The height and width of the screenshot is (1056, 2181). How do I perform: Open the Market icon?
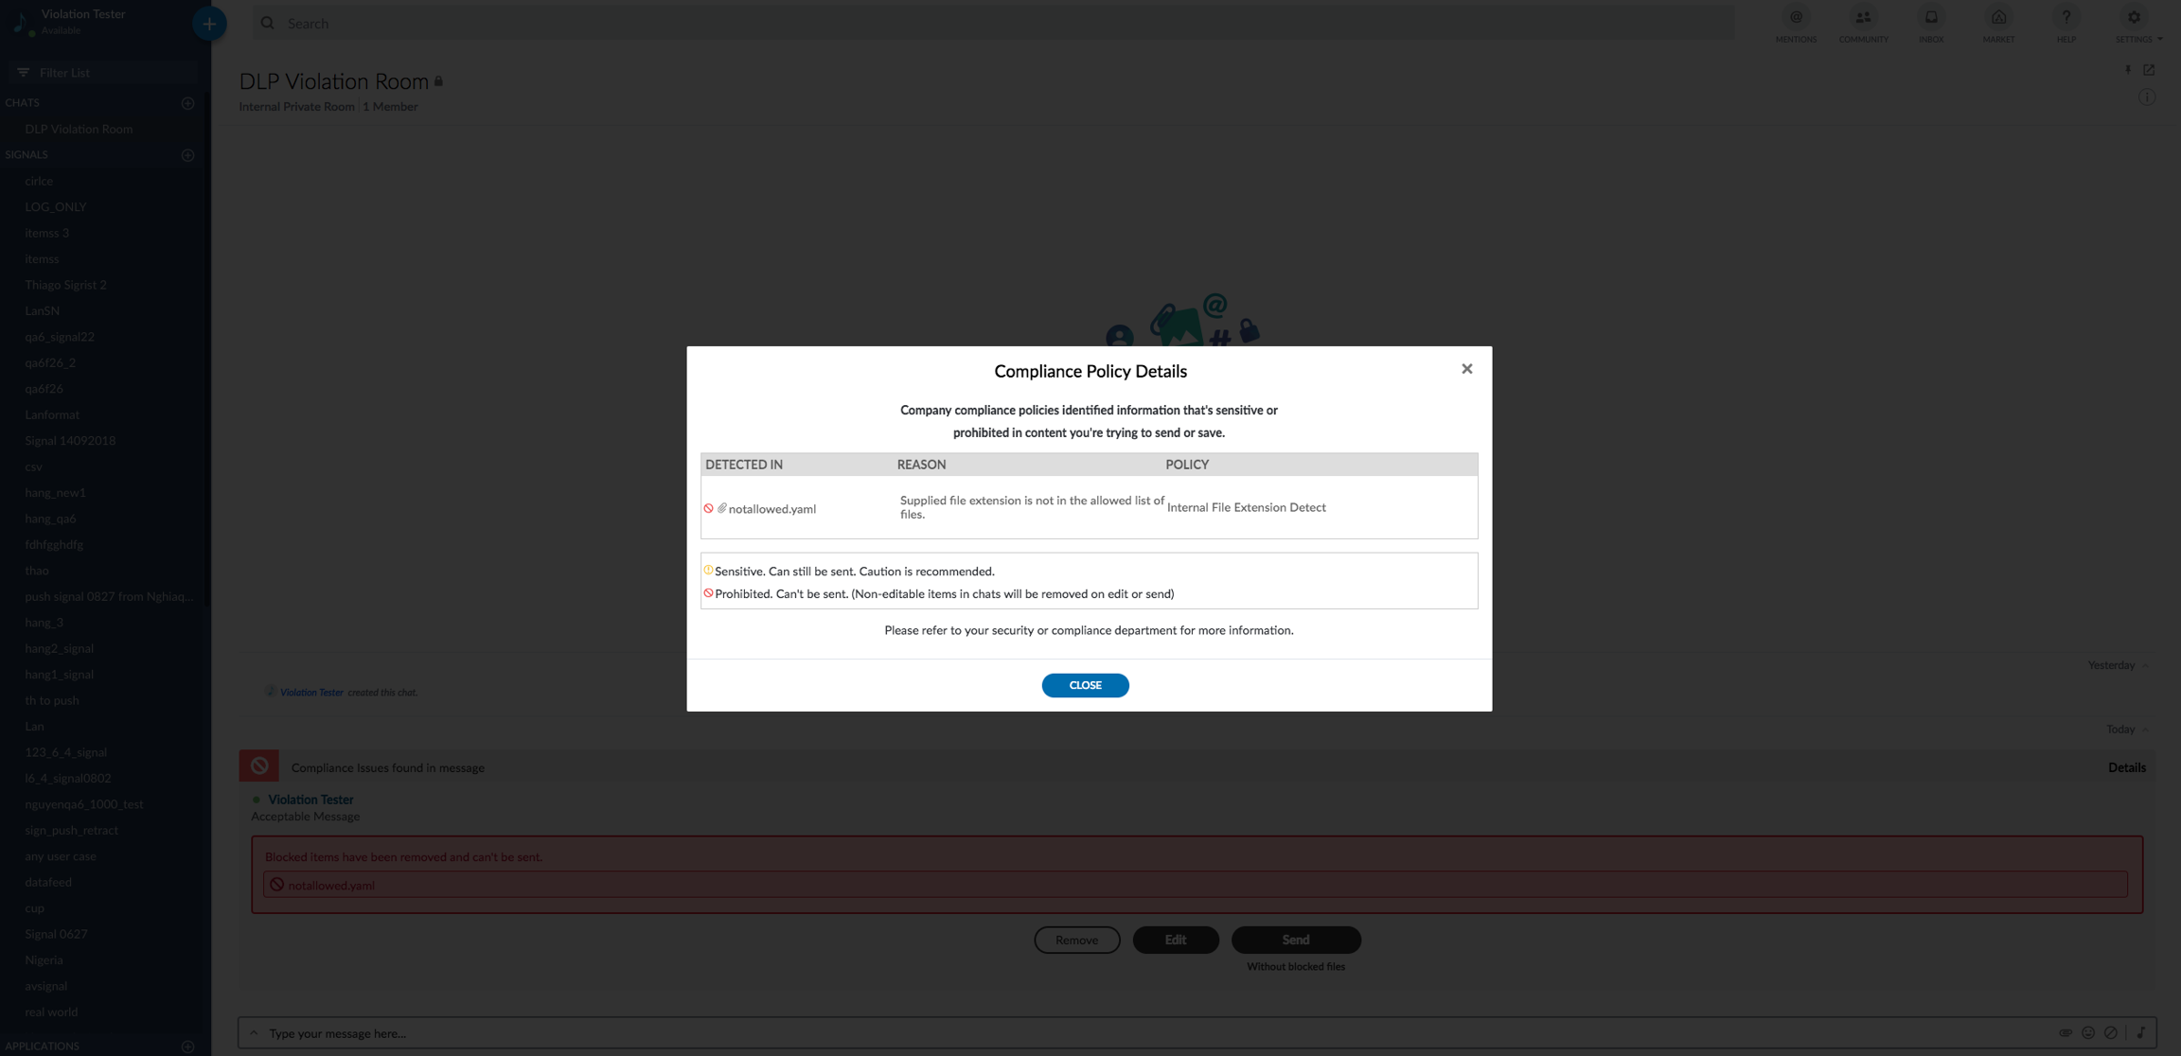click(x=1997, y=18)
